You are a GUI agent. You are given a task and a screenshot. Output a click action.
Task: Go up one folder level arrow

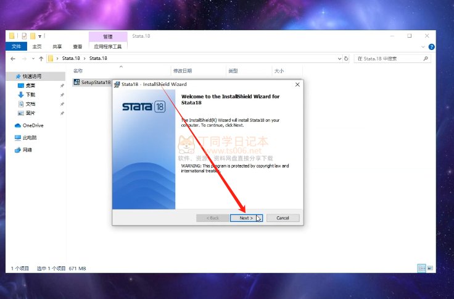41,59
